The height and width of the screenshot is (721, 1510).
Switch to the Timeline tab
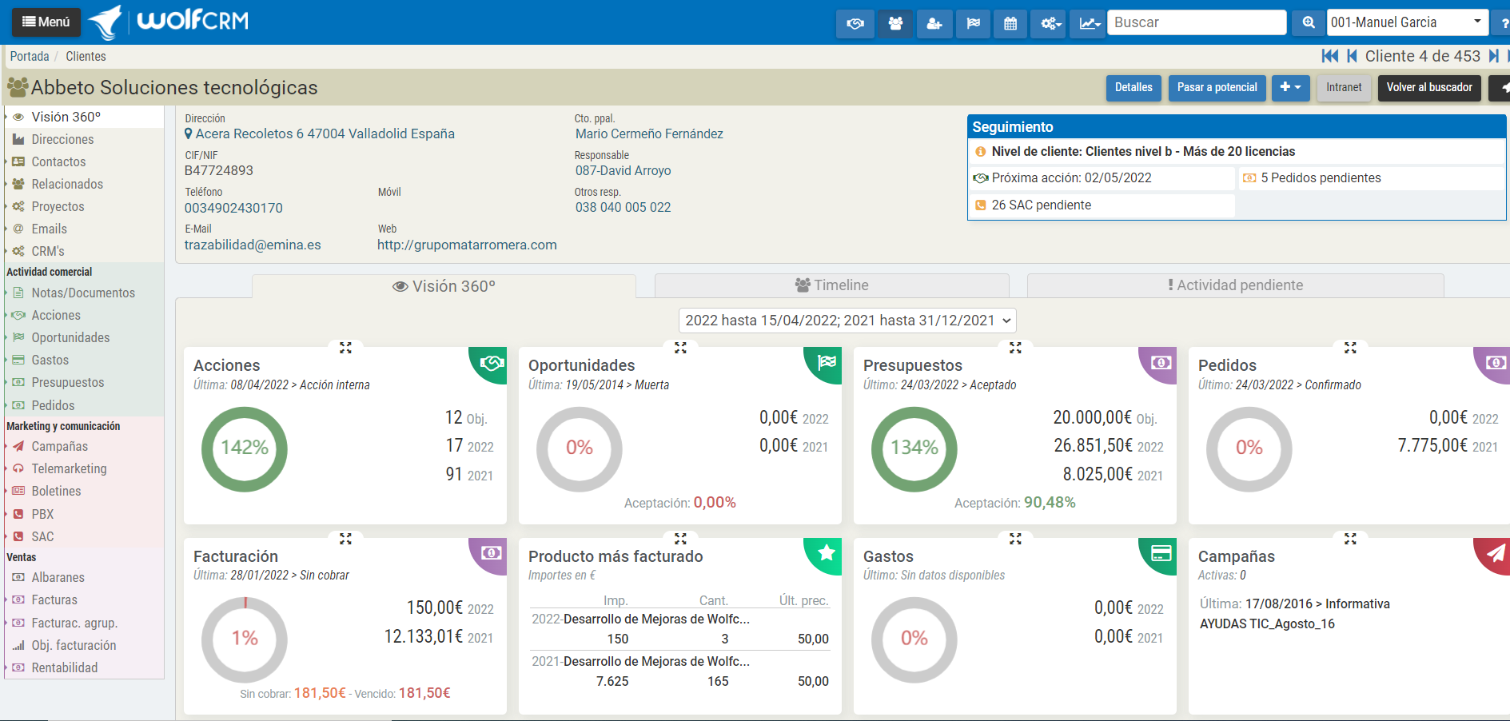[831, 285]
